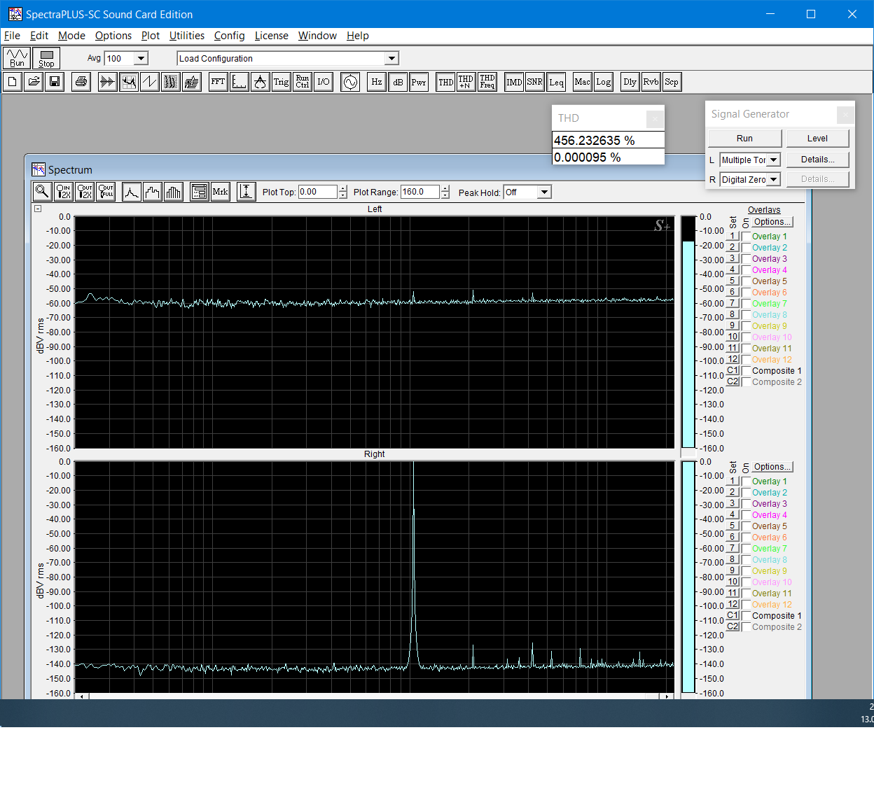
Task: Open the Config menu
Action: point(229,36)
